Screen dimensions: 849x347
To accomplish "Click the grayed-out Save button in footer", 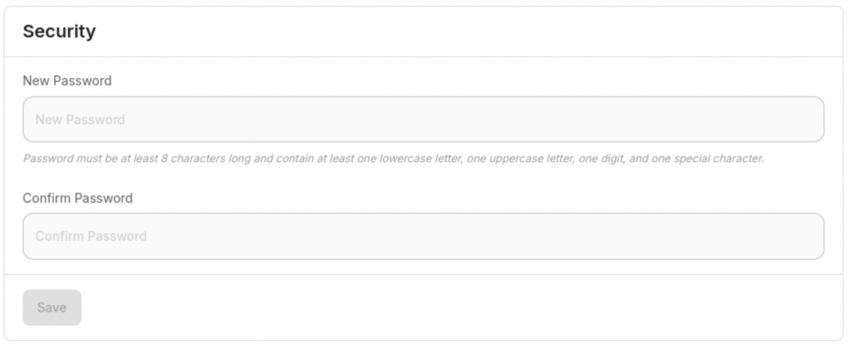I will [x=52, y=307].
